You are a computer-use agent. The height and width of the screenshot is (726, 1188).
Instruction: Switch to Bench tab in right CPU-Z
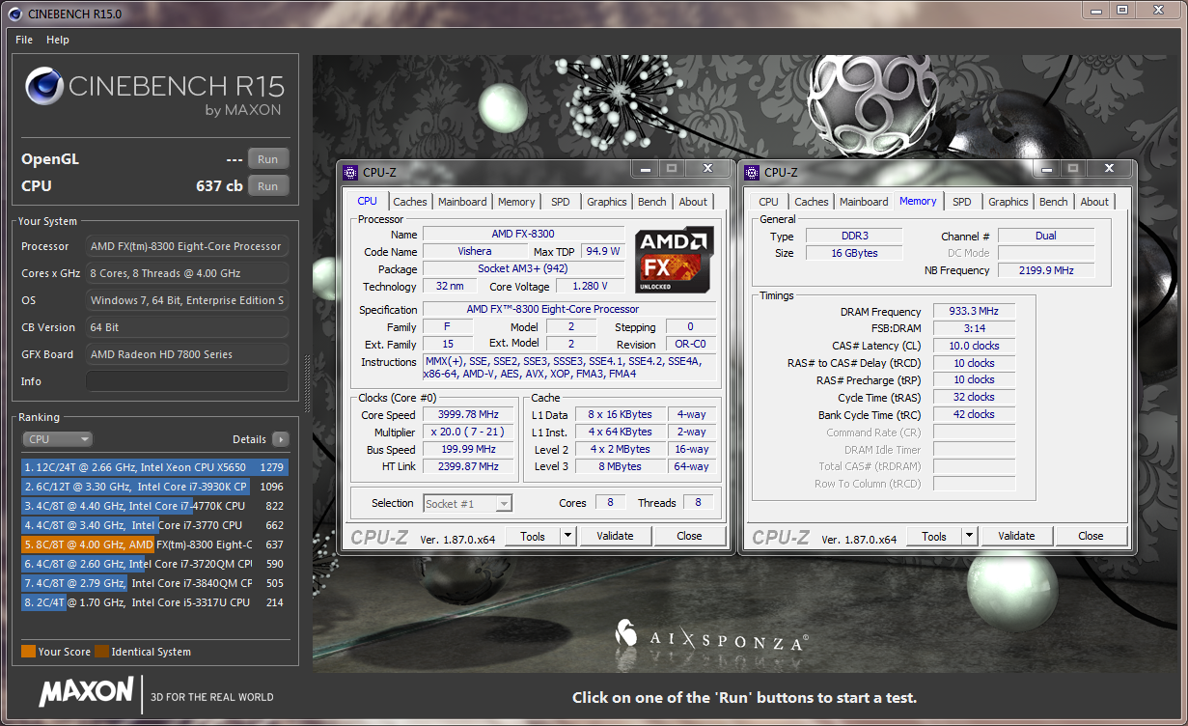pos(1054,202)
